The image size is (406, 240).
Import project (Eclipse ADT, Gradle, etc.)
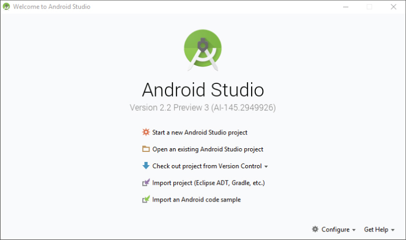[x=208, y=183]
